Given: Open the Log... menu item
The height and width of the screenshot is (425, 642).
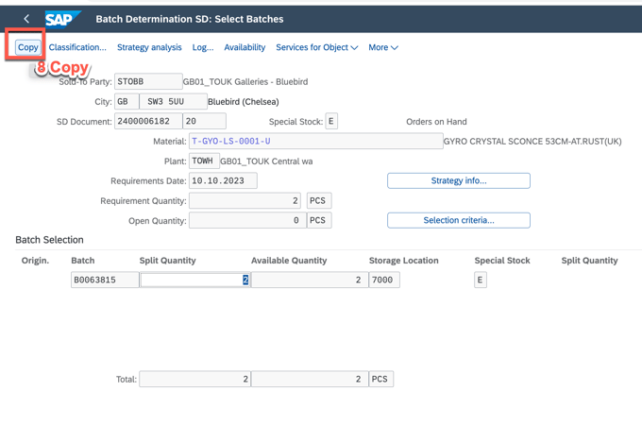Looking at the screenshot, I should [x=203, y=47].
